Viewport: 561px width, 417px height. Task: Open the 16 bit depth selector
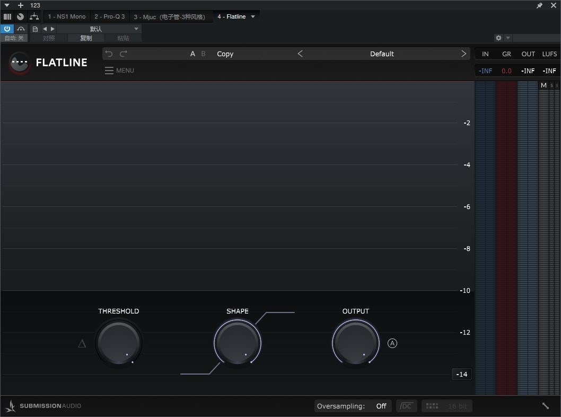click(458, 406)
